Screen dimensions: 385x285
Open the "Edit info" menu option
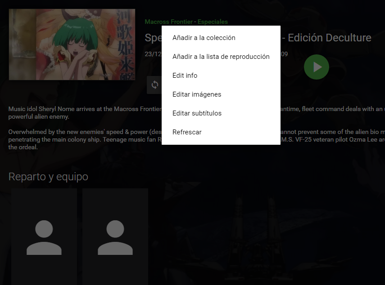tap(221, 76)
